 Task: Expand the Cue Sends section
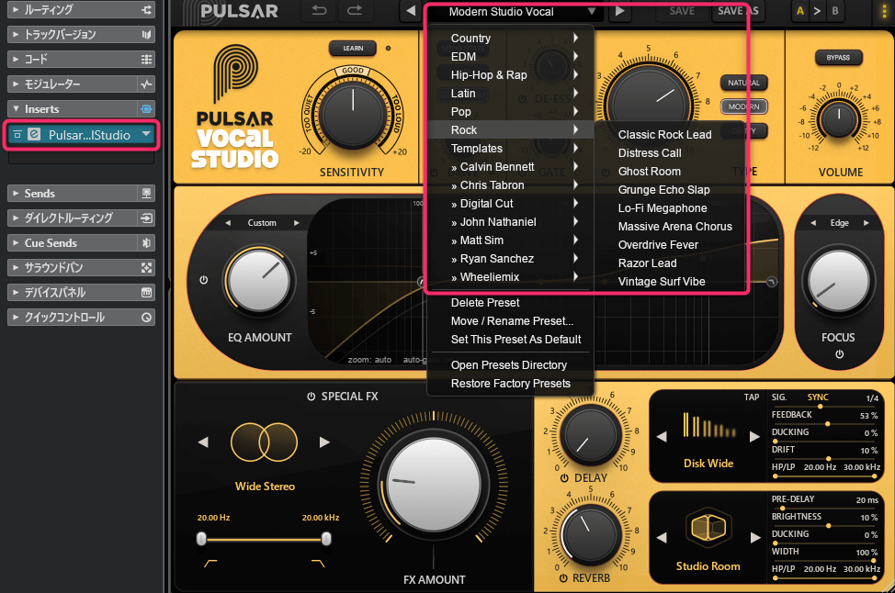point(16,243)
